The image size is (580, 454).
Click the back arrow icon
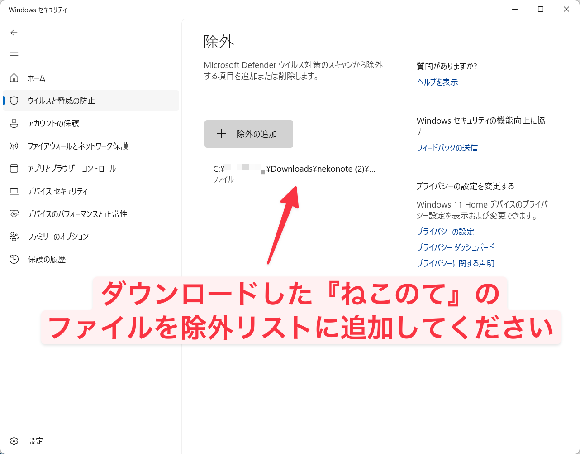pyautogui.click(x=14, y=33)
